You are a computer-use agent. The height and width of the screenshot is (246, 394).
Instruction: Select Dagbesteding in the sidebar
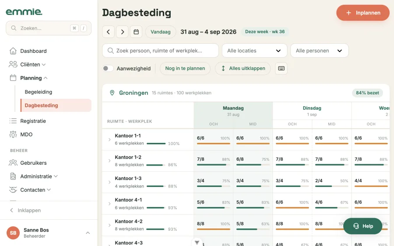tap(56, 105)
